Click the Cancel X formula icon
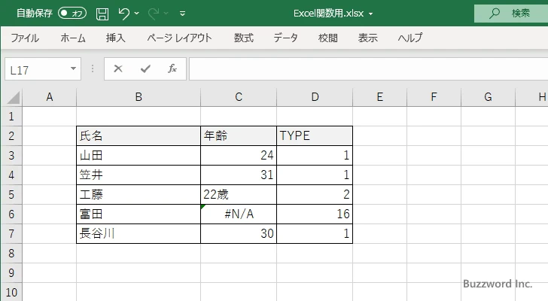Image resolution: width=548 pixels, height=301 pixels. click(x=118, y=68)
